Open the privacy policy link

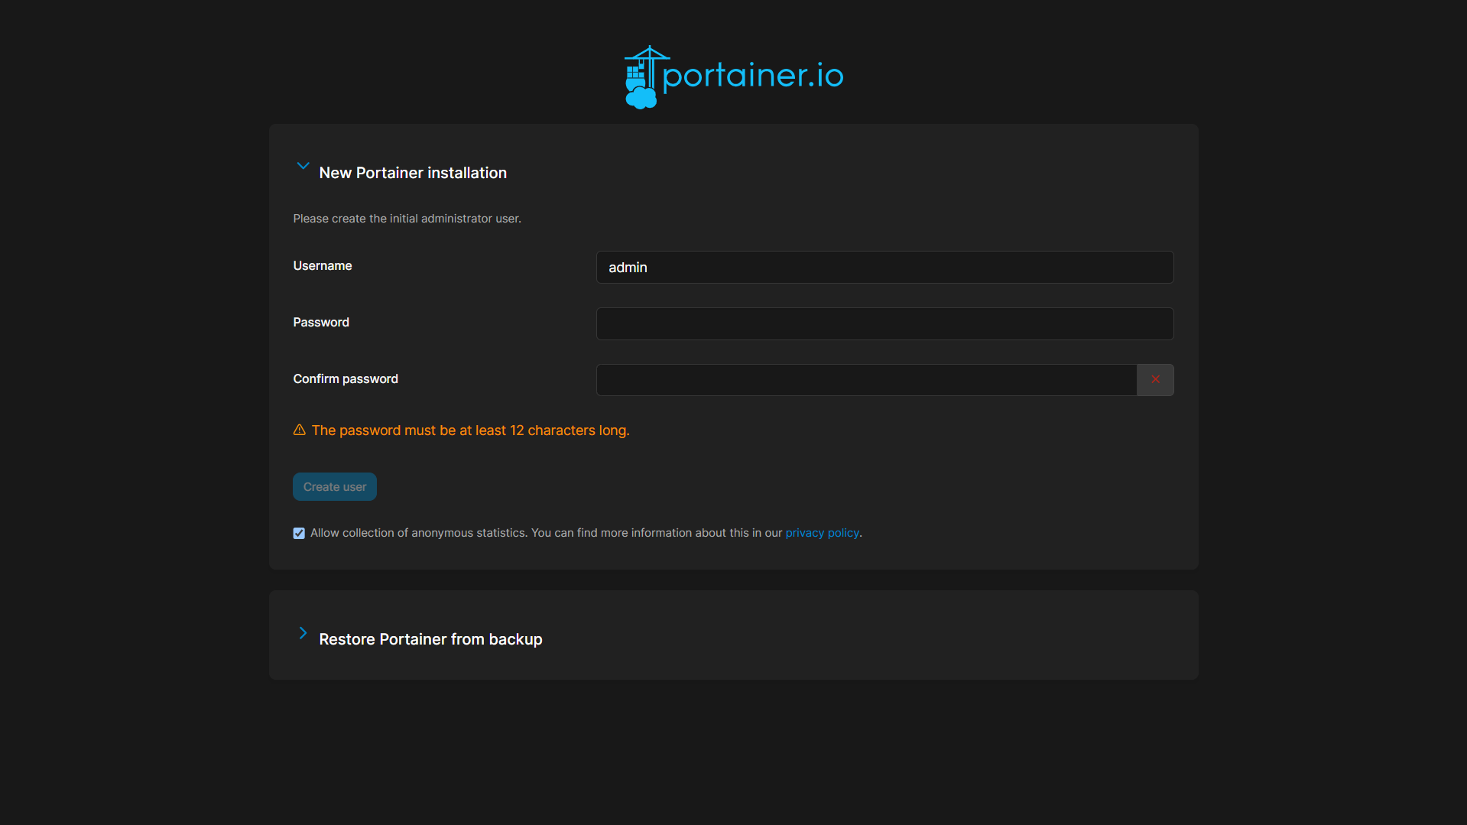coord(821,533)
